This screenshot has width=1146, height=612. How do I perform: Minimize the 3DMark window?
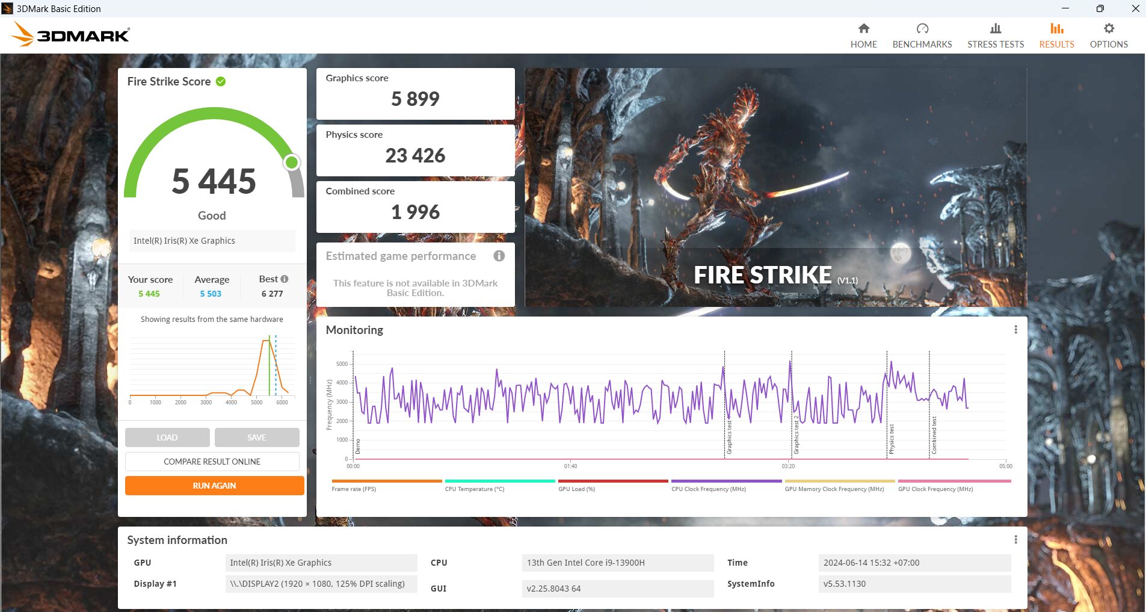point(1065,8)
